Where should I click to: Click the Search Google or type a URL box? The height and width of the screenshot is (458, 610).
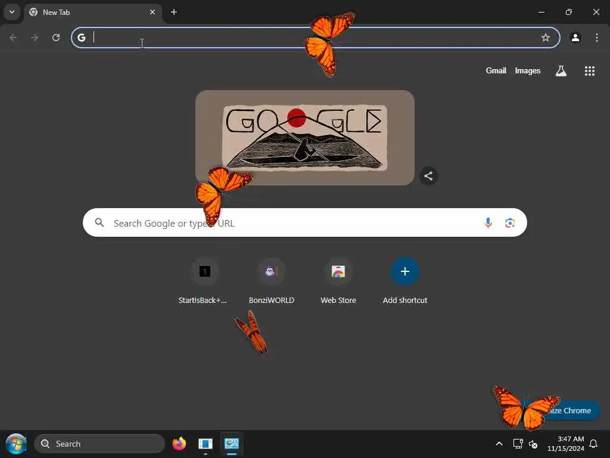[305, 222]
